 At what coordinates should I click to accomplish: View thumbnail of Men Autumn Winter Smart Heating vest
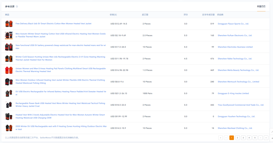[9, 35]
